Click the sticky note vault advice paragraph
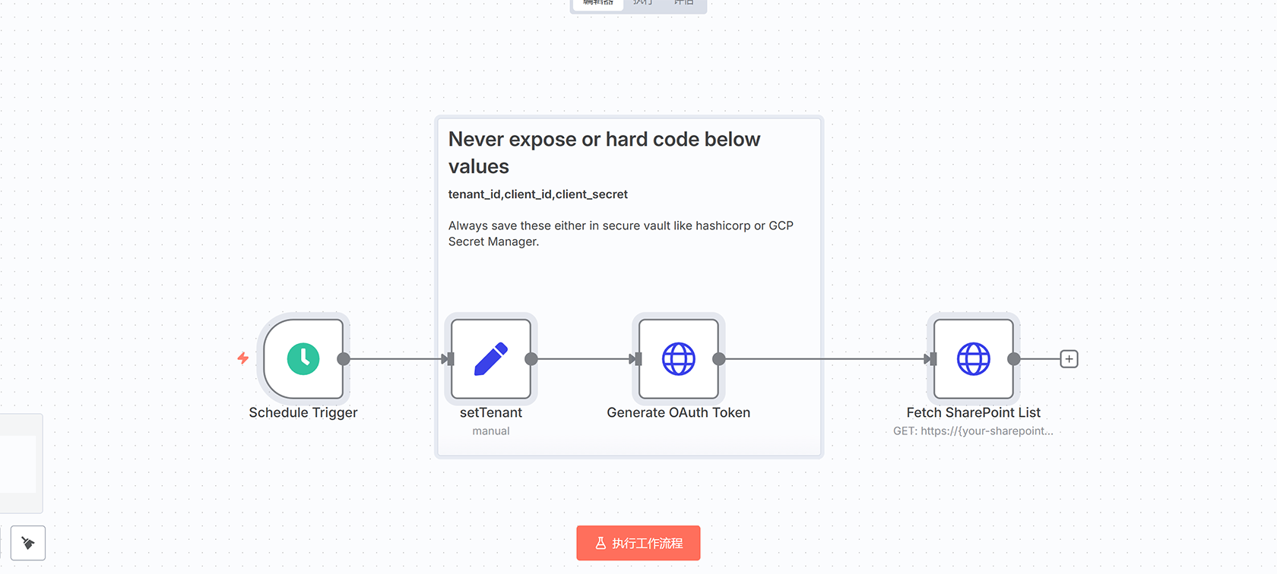 [x=620, y=233]
